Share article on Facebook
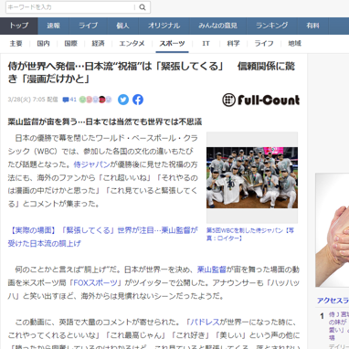The width and height of the screenshot is (349, 349). (x=138, y=100)
